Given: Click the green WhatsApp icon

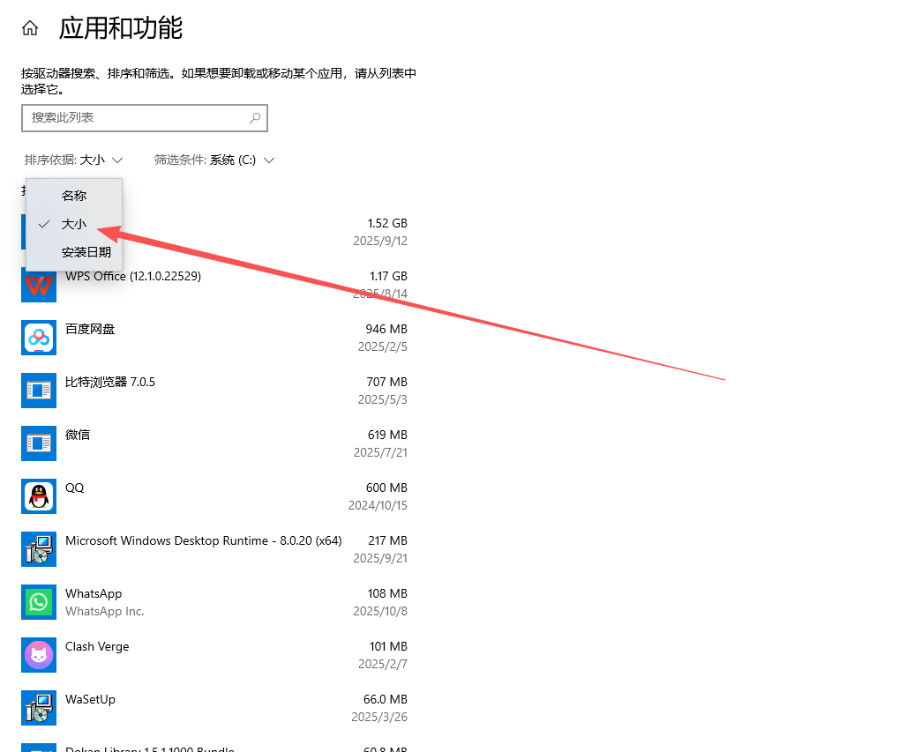Looking at the screenshot, I should click(39, 602).
